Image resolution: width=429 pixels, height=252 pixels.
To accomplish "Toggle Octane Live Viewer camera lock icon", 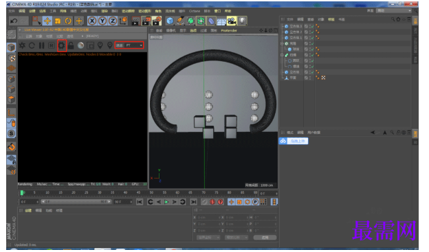I will coord(71,45).
